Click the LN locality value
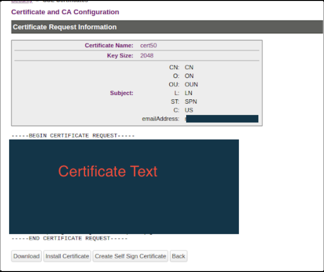324x272 pixels. 188,93
